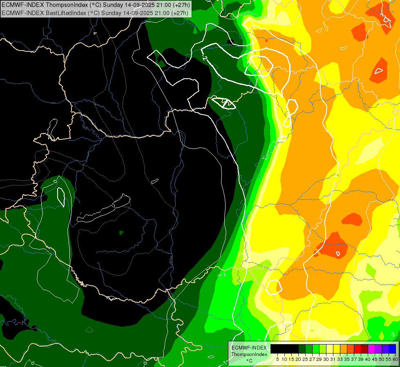Click legend tick value 50
The height and width of the screenshot is (367, 400).
[x=382, y=359]
